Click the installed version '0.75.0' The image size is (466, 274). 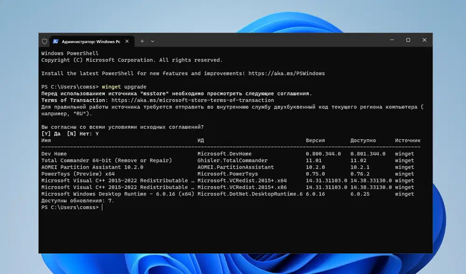(x=315, y=174)
